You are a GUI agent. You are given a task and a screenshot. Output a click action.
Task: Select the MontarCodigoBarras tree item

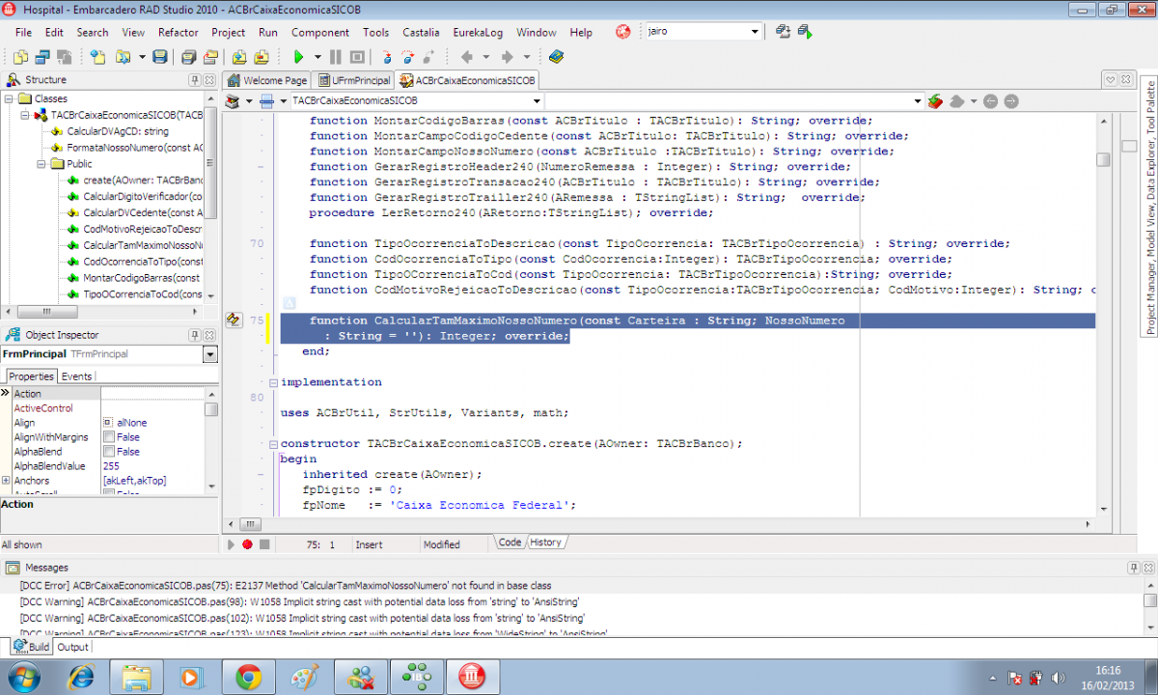click(x=141, y=278)
